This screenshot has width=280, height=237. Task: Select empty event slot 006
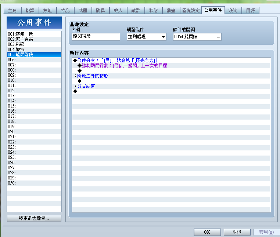point(34,60)
